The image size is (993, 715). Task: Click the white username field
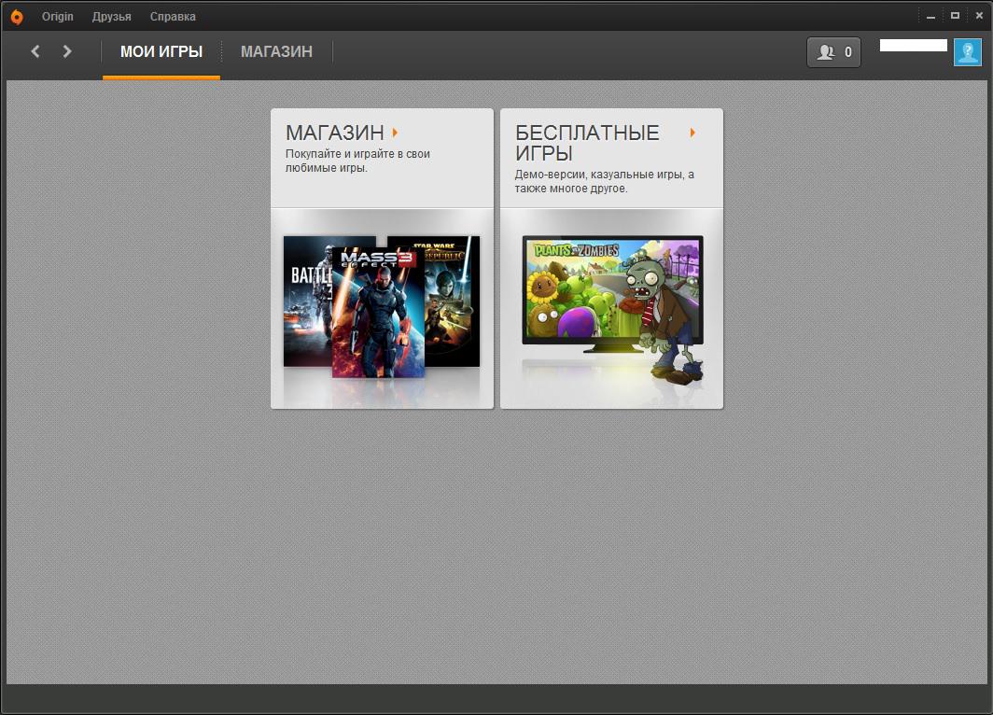click(x=913, y=45)
